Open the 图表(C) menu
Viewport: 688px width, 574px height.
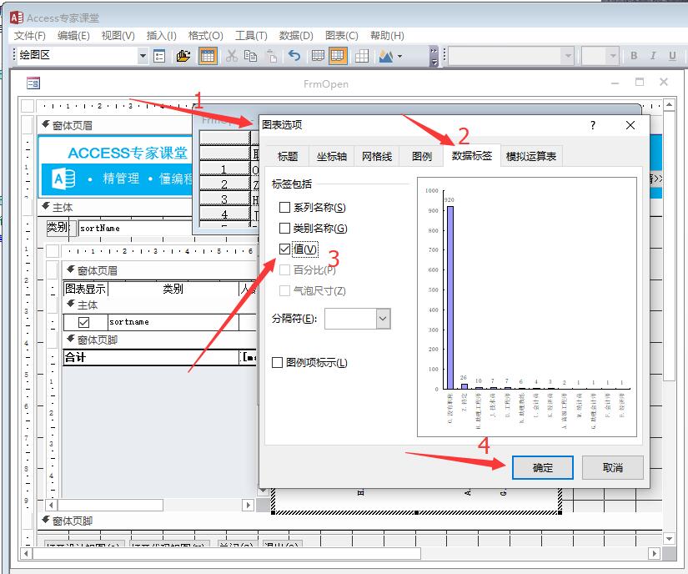point(342,36)
